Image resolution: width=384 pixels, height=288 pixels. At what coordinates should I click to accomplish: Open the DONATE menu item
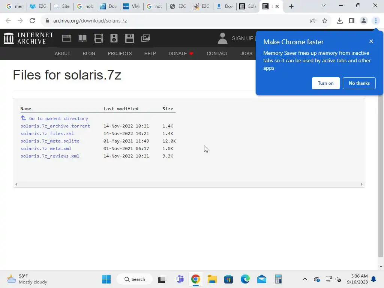(181, 53)
